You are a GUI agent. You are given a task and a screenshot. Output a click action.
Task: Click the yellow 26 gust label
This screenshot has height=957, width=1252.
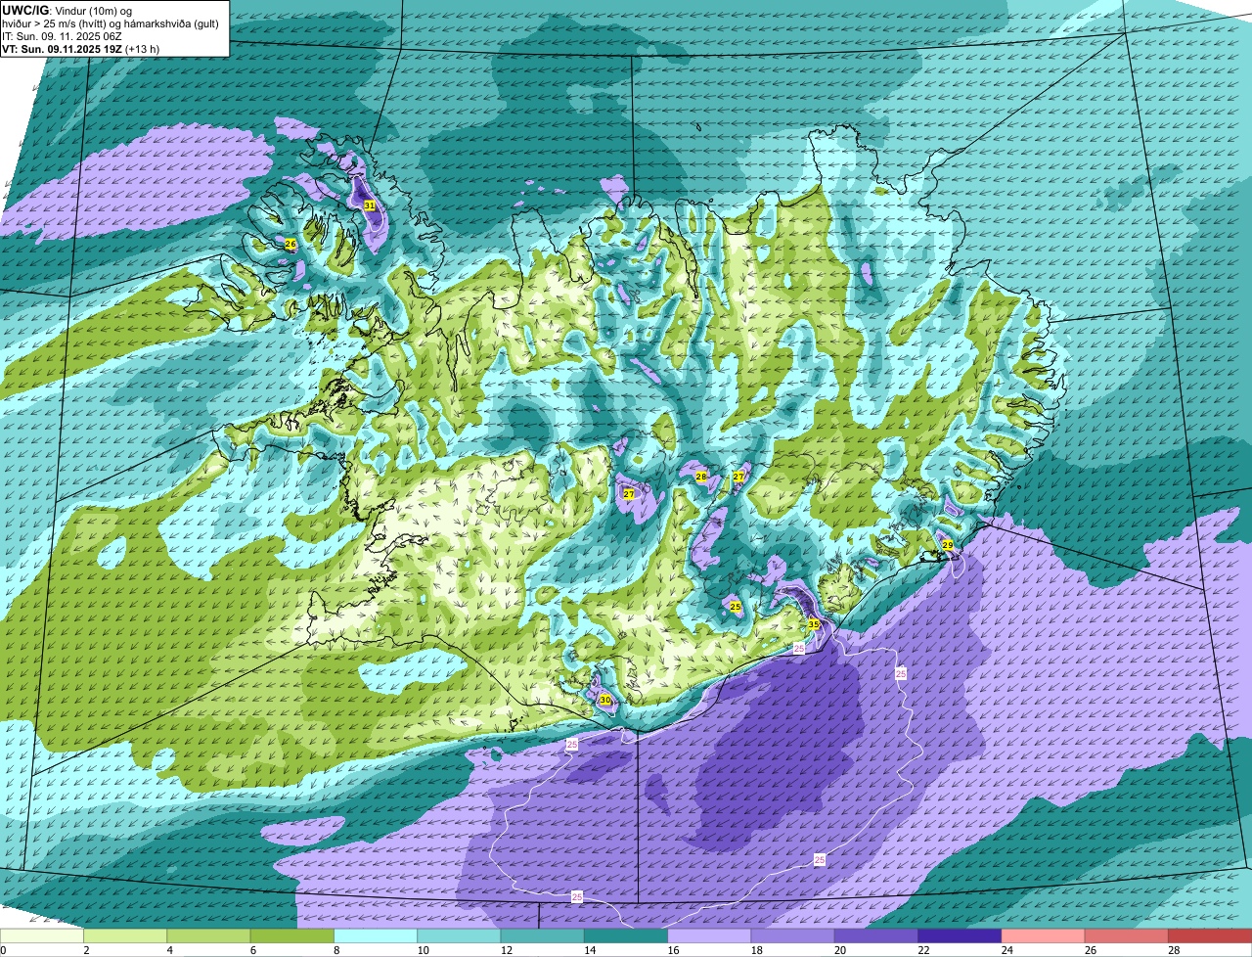coord(290,244)
